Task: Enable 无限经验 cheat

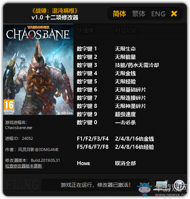Action: point(125,81)
